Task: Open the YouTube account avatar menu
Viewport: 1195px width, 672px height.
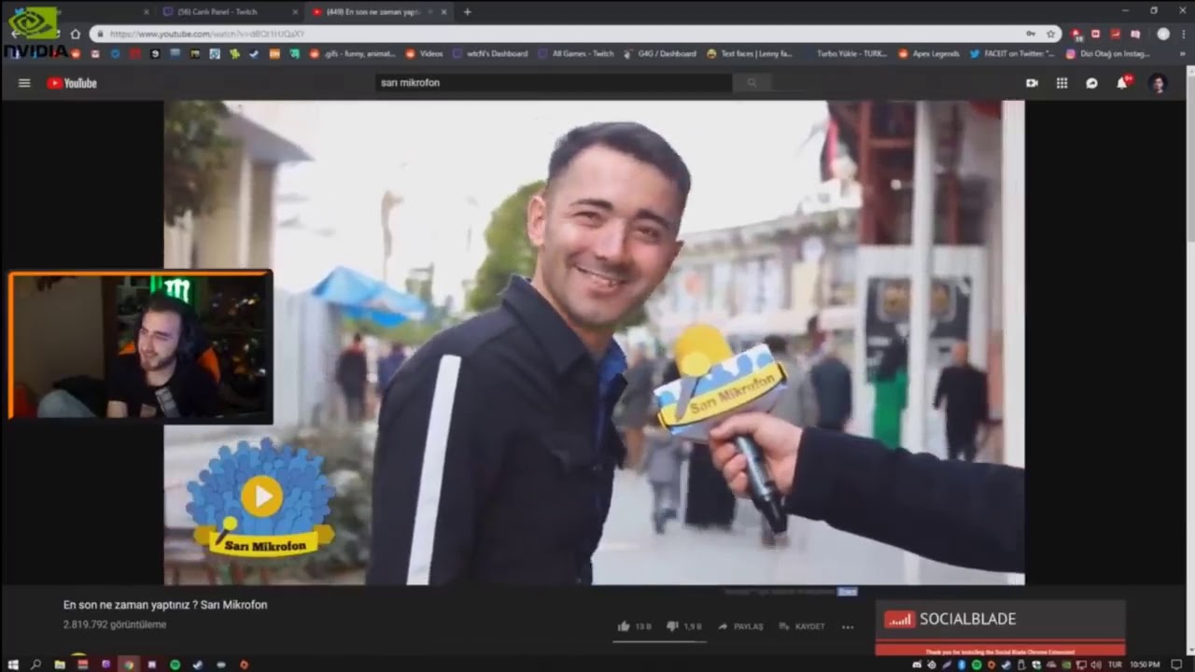Action: [1158, 83]
